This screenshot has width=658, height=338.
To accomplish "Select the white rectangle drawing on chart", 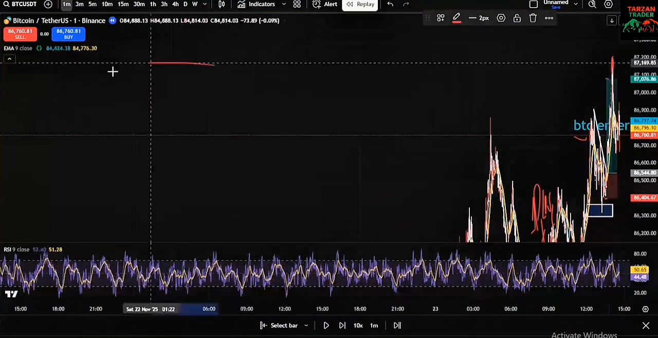I will (600, 210).
